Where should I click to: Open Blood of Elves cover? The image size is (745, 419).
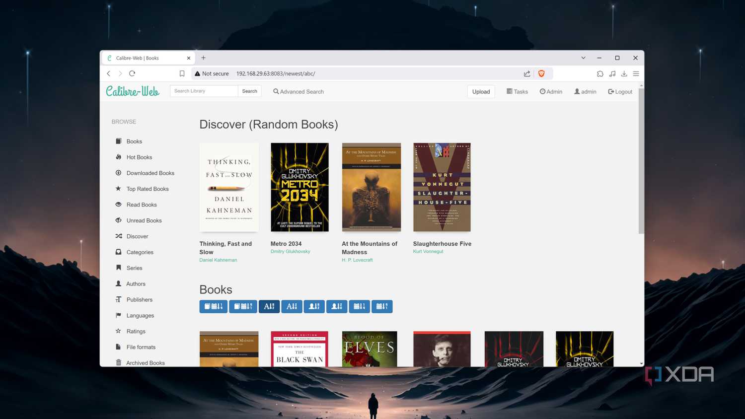(x=370, y=349)
